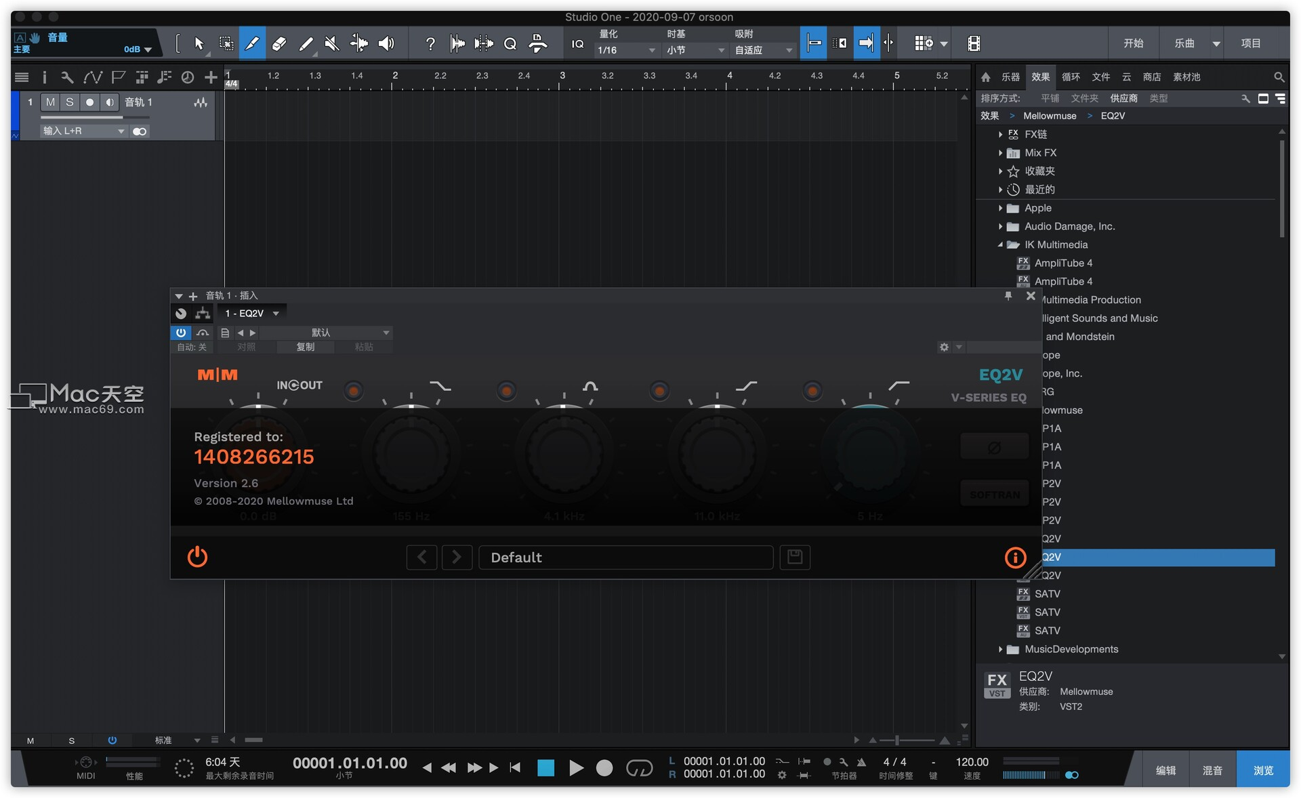Add a track with plus icon
The width and height of the screenshot is (1301, 798).
pos(211,77)
